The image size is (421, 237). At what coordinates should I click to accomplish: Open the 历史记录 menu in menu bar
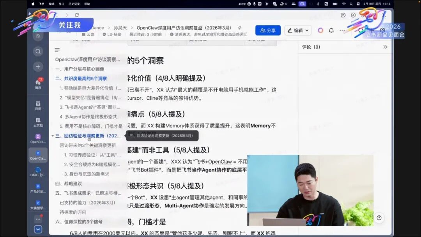click(74, 4)
